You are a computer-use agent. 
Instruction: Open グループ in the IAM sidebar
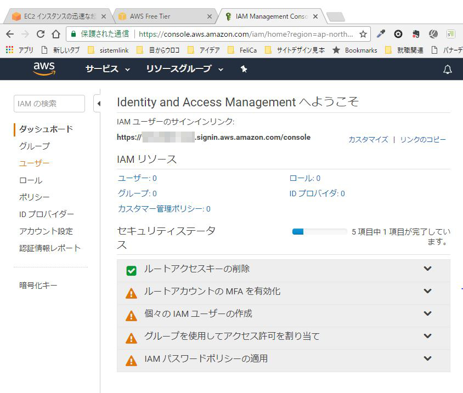point(35,146)
